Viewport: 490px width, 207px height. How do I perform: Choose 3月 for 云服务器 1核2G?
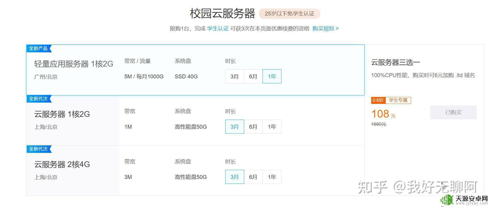(235, 127)
